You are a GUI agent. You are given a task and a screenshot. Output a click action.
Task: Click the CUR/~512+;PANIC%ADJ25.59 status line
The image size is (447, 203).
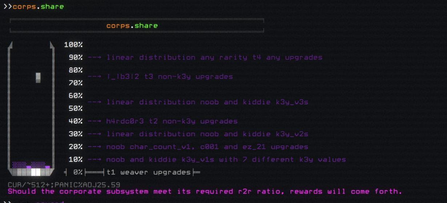(64, 185)
